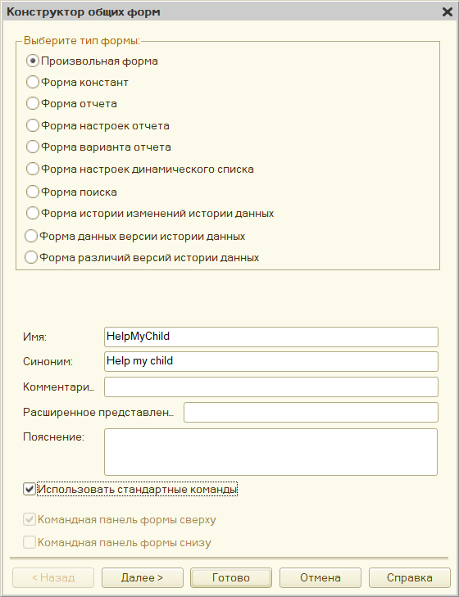459x597 pixels.
Task: Click the Готово button
Action: click(231, 577)
